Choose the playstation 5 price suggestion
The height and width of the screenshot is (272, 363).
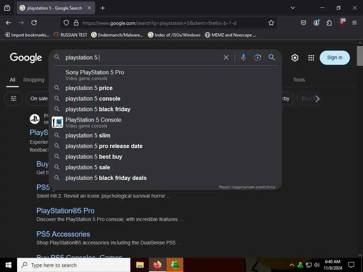pyautogui.click(x=165, y=88)
